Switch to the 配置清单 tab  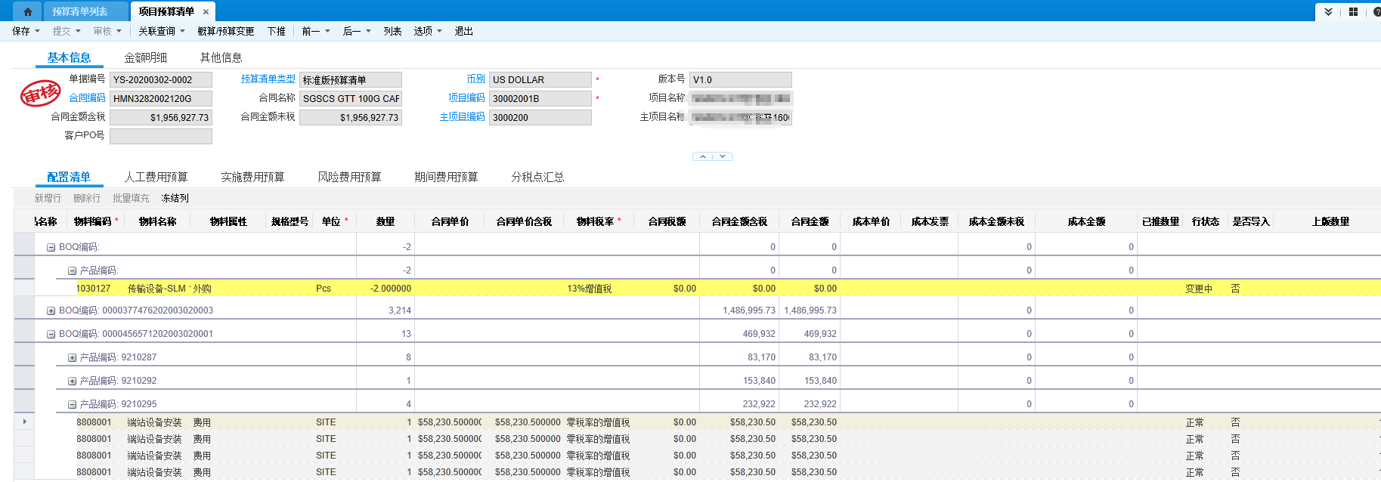click(x=69, y=177)
